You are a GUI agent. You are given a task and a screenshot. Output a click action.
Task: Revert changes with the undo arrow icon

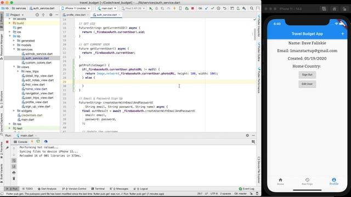pos(224,8)
